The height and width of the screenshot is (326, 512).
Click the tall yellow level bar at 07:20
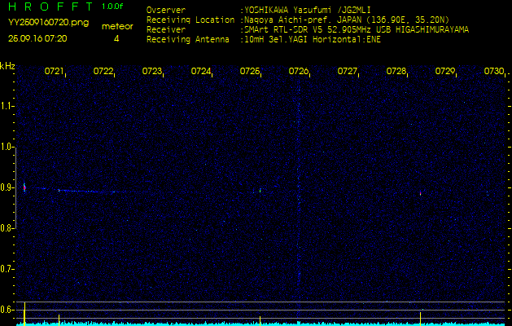24,313
